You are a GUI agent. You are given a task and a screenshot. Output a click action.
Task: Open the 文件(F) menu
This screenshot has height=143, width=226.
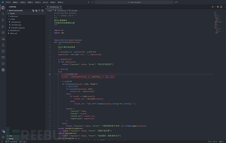(x=8, y=2)
